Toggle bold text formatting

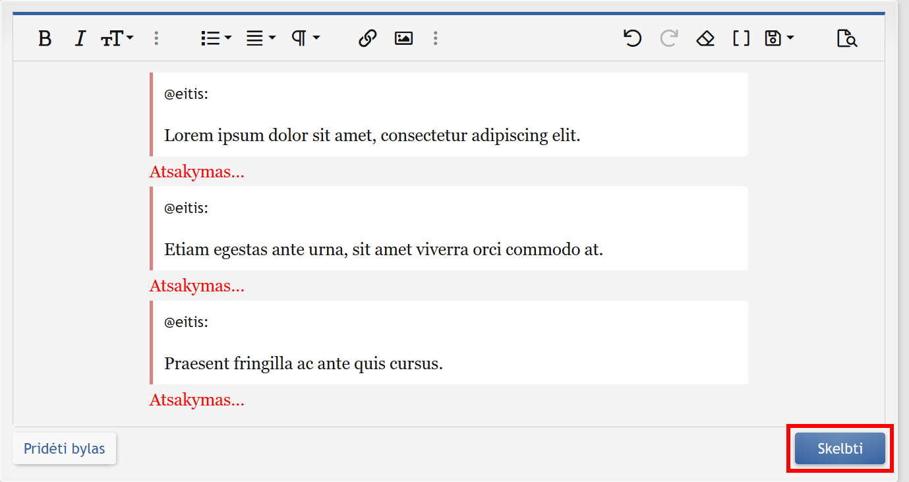point(45,39)
